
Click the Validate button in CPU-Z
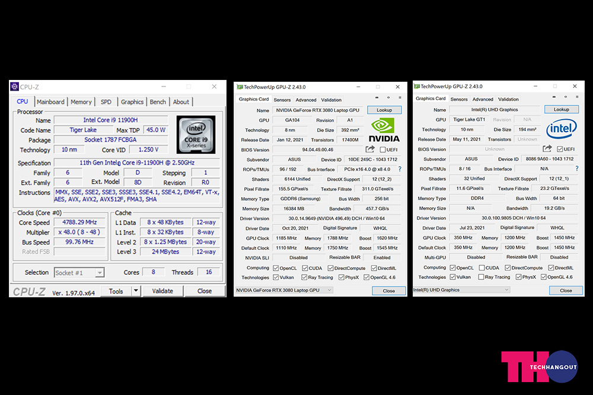pyautogui.click(x=162, y=291)
